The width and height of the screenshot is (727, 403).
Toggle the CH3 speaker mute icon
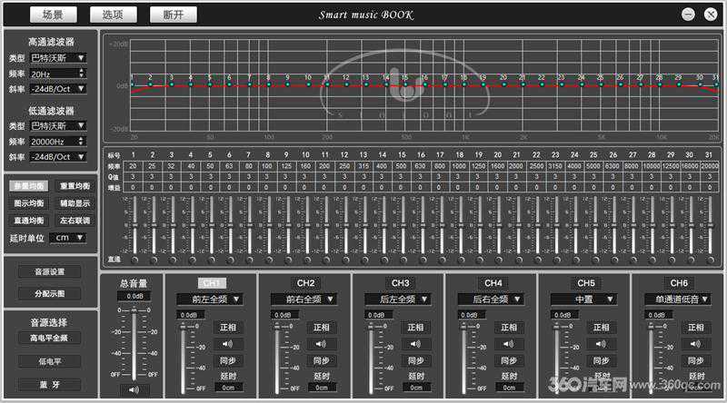click(414, 344)
